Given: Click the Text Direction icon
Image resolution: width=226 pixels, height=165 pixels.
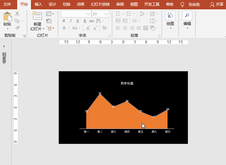Looking at the screenshot, I should click(152, 14).
